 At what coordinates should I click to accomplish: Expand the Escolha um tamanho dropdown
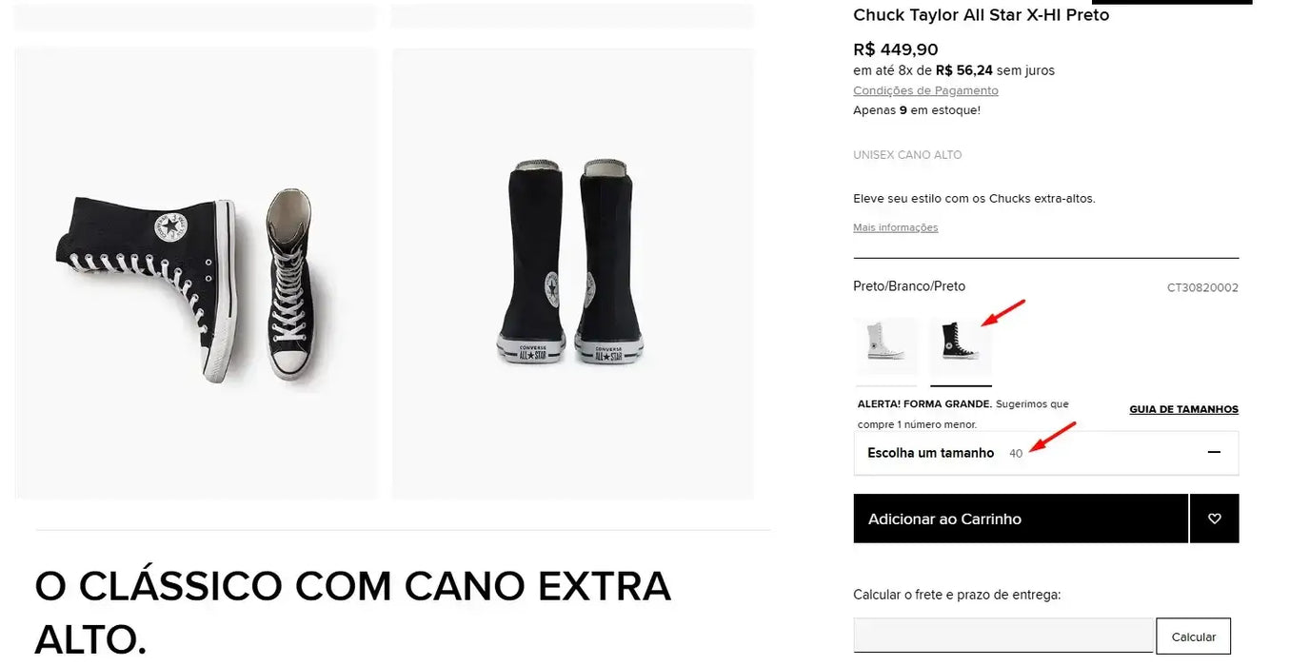click(1046, 453)
